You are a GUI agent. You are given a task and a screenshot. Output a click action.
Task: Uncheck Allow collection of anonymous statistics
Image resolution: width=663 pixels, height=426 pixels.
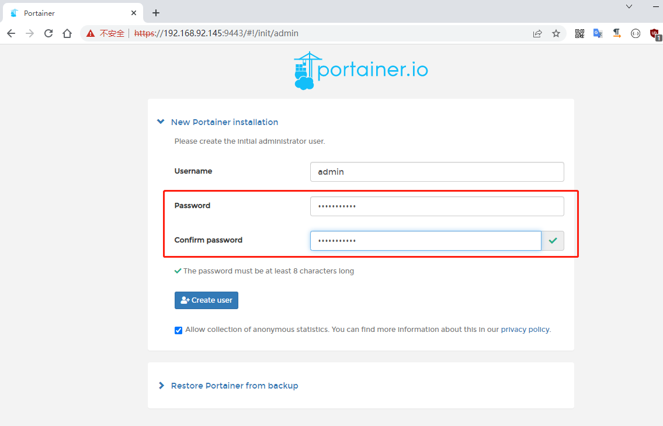click(178, 330)
